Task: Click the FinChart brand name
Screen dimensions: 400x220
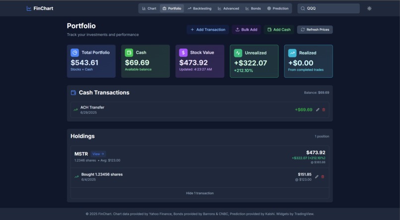Action: [x=43, y=8]
